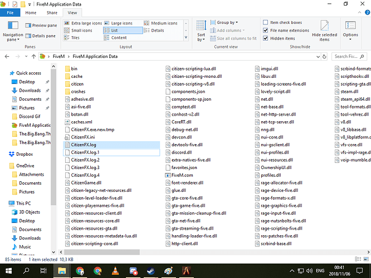Expand the layout gallery more arrow
The image size is (371, 278).
coord(186,38)
